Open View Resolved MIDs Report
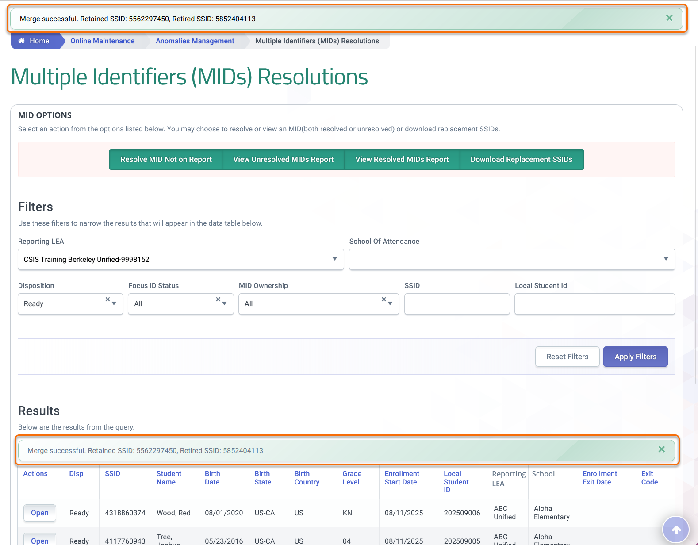This screenshot has width=698, height=545. (x=402, y=159)
